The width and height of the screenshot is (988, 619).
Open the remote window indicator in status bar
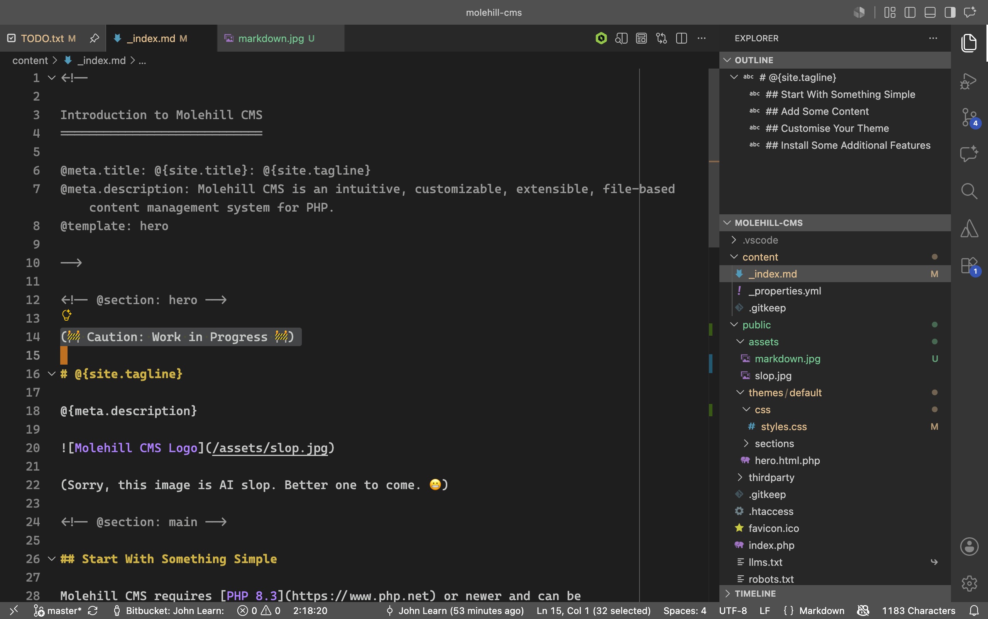[x=14, y=611]
